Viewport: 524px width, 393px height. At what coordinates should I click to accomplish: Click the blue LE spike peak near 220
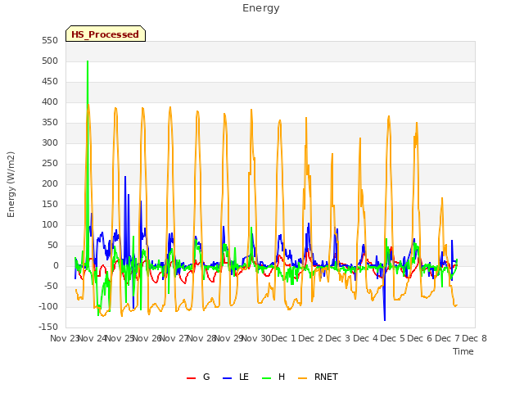click(x=125, y=177)
